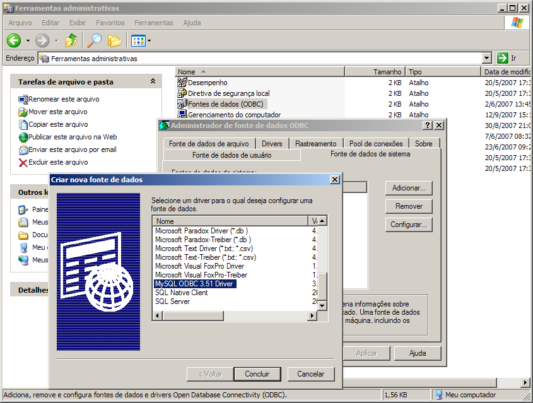Switch to Fonte de dados de arquivo tab
This screenshot has height=403, width=533.
[x=209, y=143]
